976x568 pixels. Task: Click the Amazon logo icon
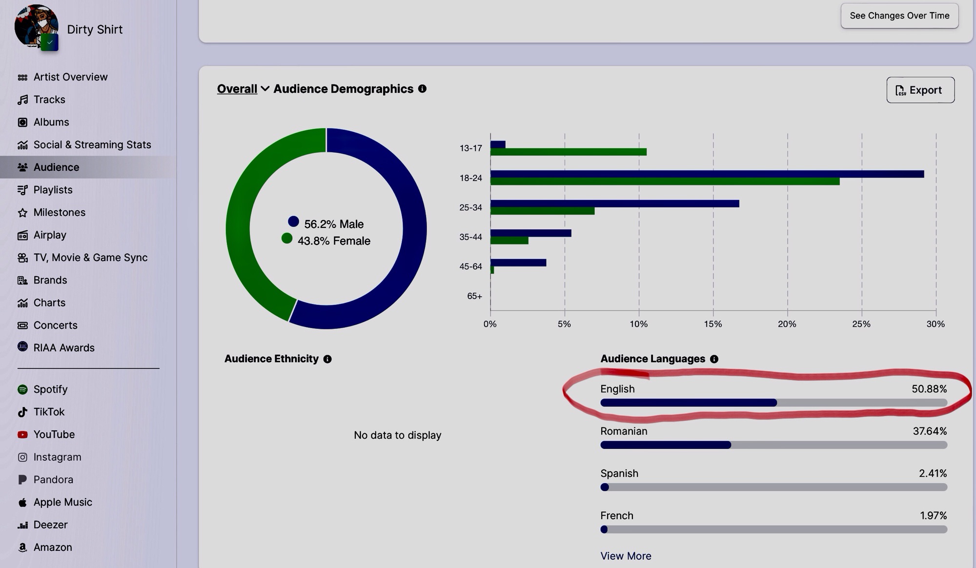click(x=22, y=548)
